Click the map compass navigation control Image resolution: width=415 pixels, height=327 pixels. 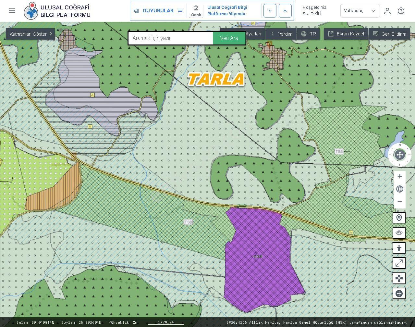click(400, 155)
